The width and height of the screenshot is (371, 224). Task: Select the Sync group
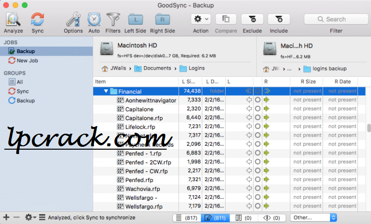point(18,91)
